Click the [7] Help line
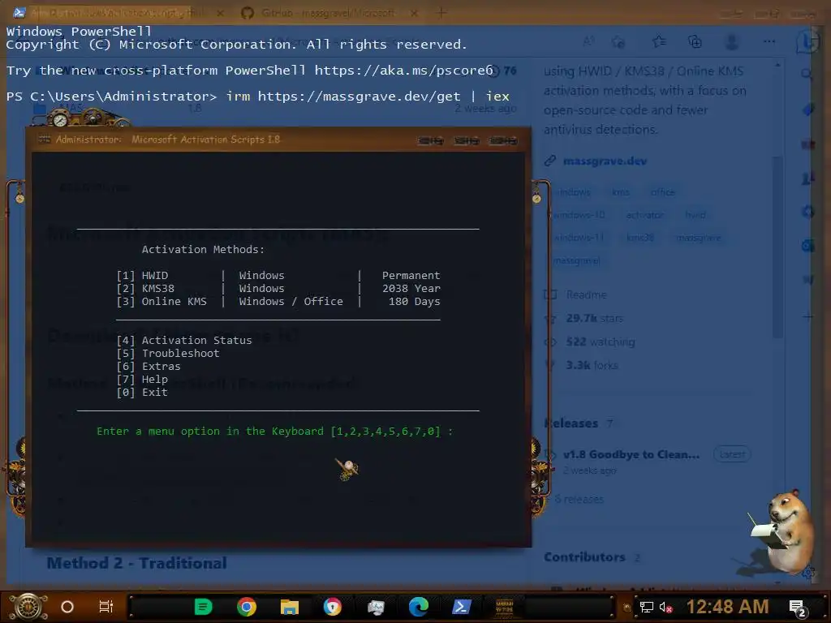The image size is (831, 623). click(x=142, y=380)
